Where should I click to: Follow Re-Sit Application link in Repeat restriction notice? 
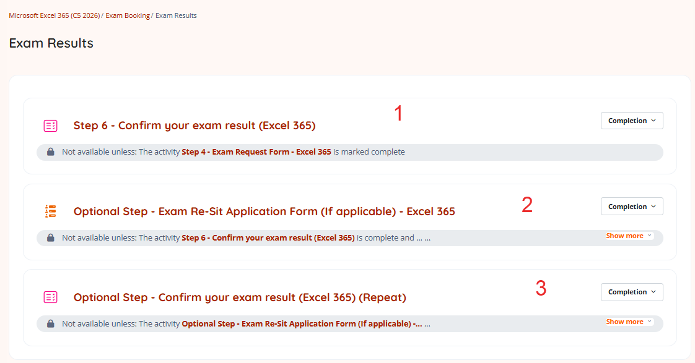click(302, 323)
